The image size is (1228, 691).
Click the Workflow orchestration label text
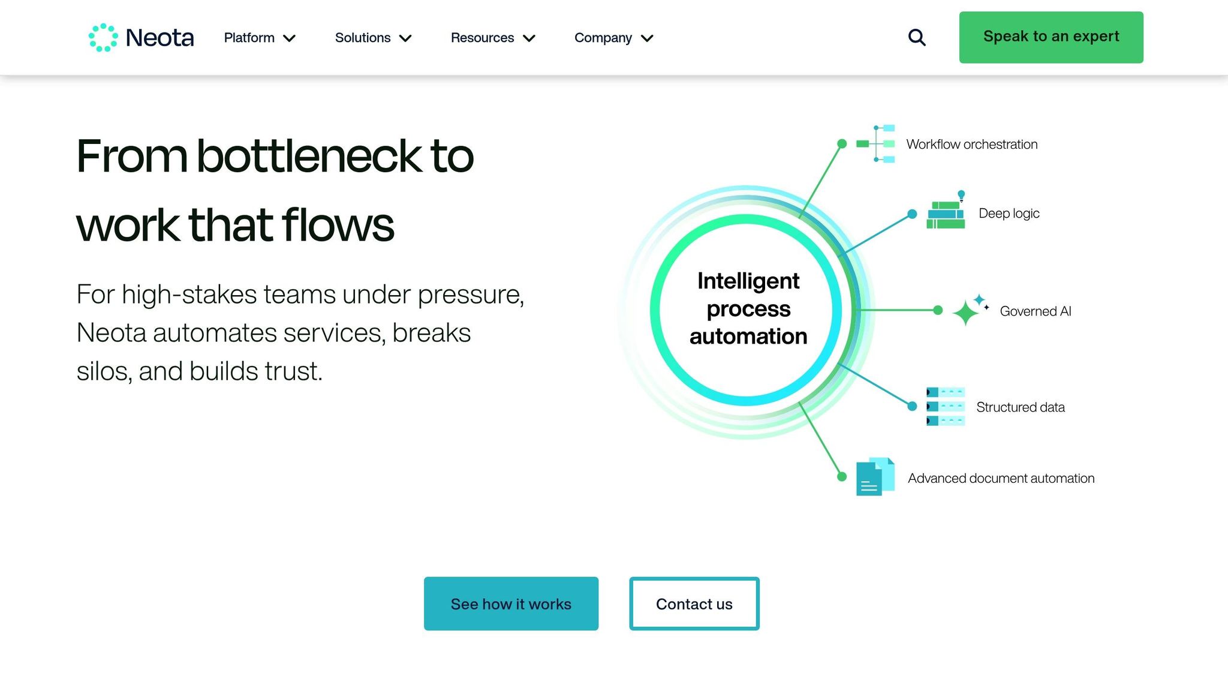(971, 144)
